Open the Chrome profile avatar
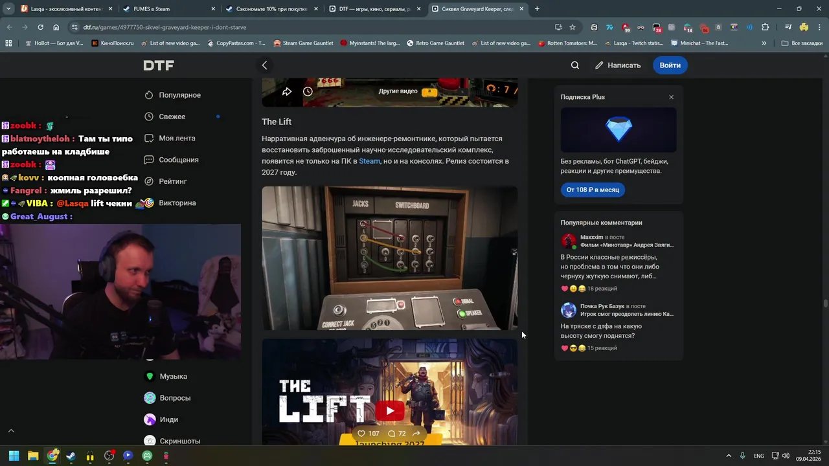 (804, 27)
